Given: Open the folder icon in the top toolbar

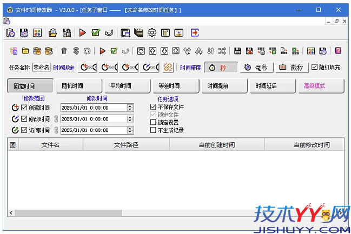Looking at the screenshot, I should [x=53, y=33].
